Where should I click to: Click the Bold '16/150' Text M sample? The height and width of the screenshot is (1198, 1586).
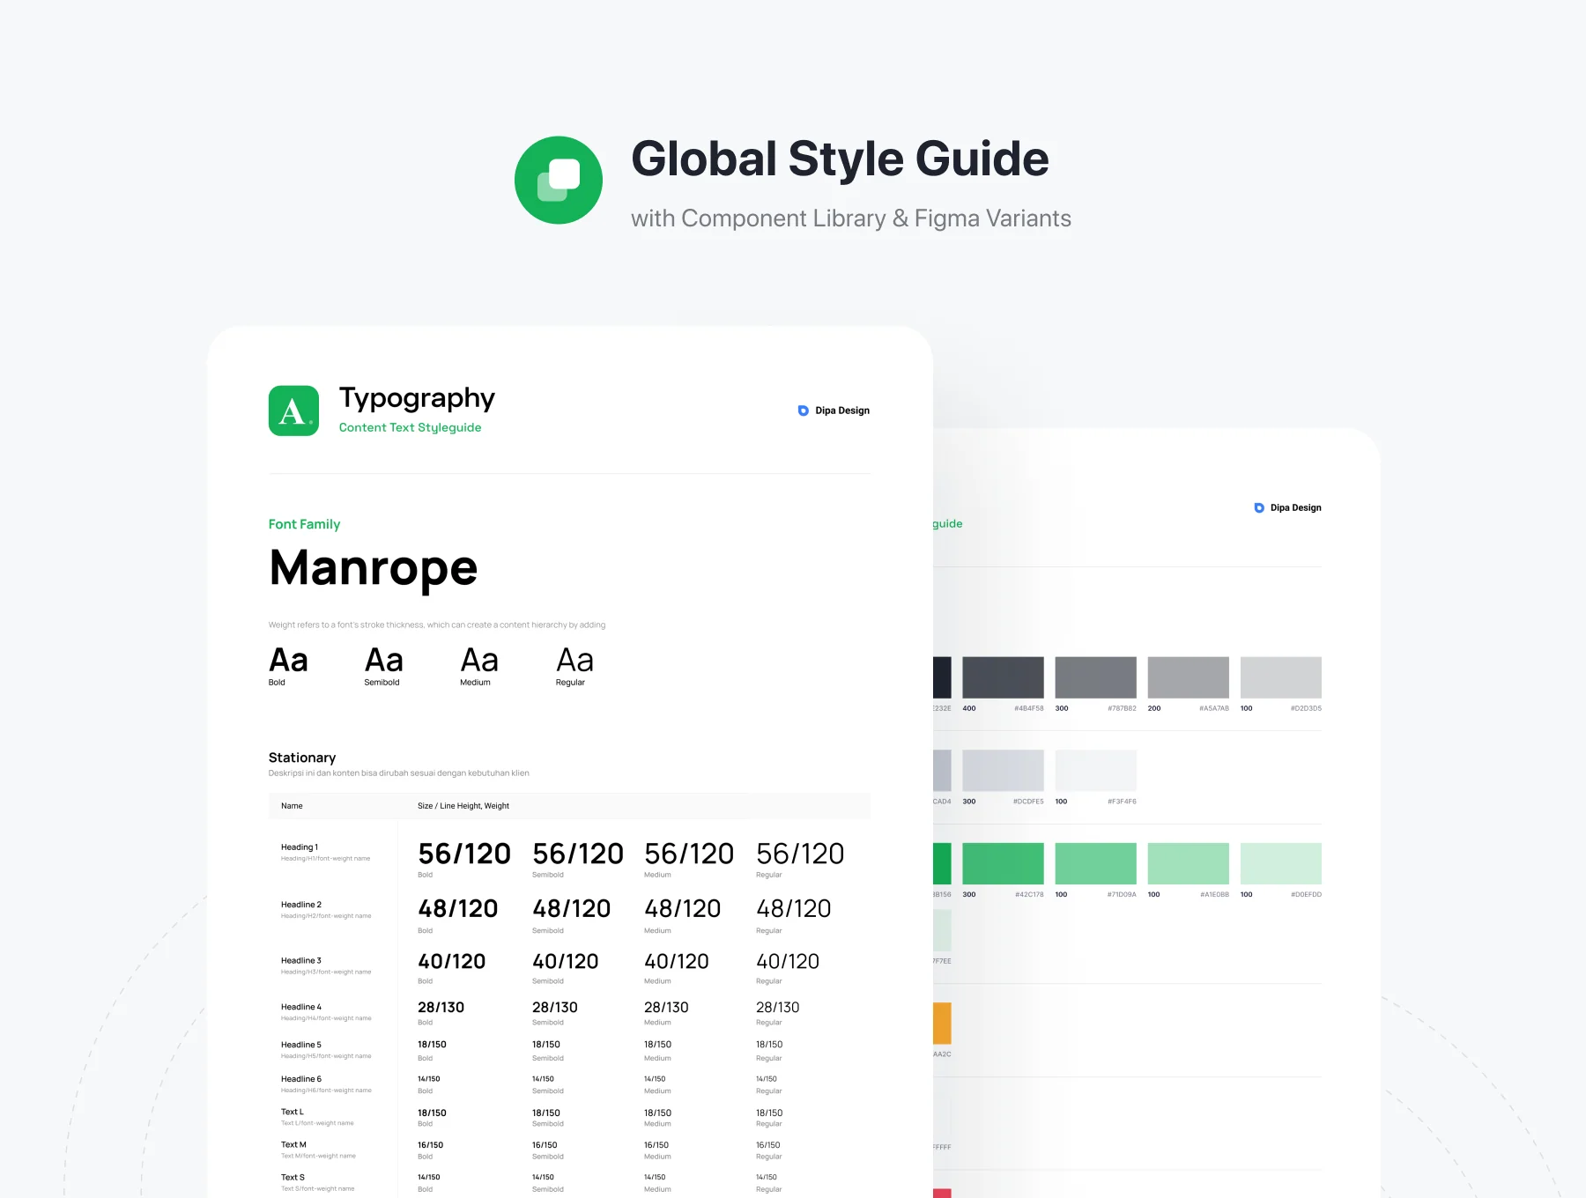430,1145
